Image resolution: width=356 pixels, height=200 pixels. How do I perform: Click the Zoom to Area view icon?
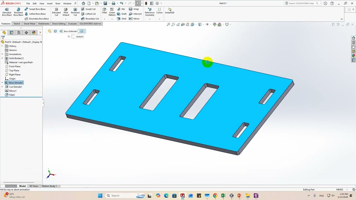point(173,24)
